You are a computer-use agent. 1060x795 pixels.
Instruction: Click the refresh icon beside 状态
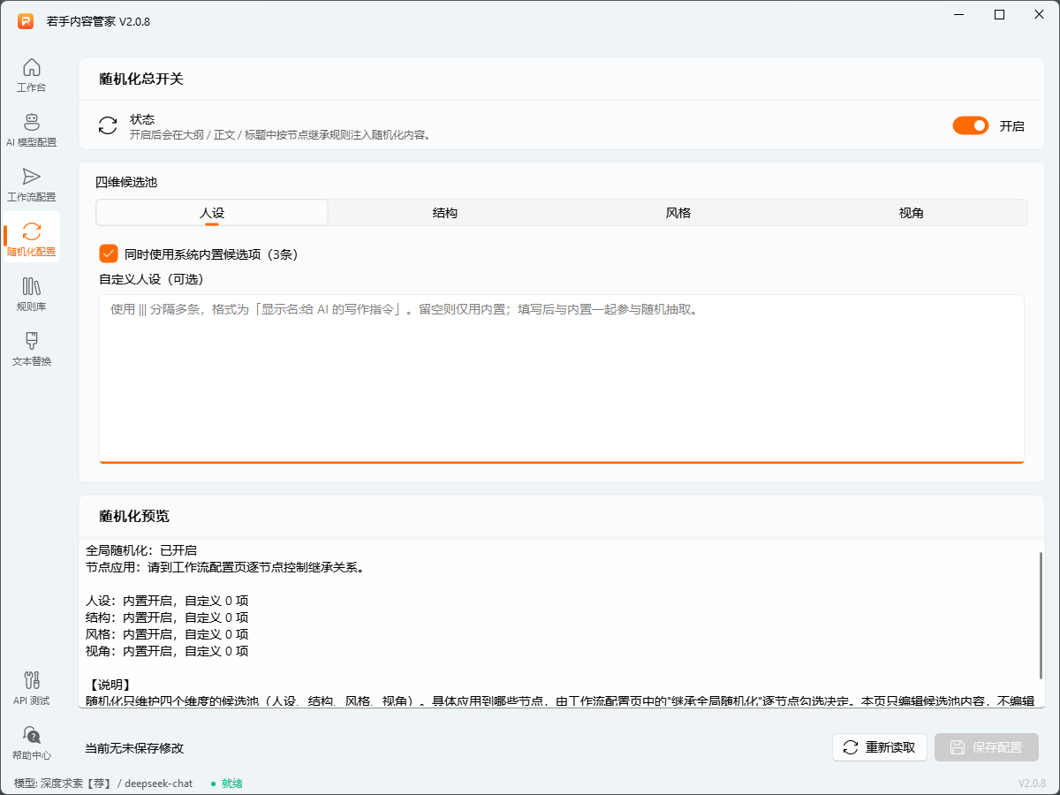point(107,125)
